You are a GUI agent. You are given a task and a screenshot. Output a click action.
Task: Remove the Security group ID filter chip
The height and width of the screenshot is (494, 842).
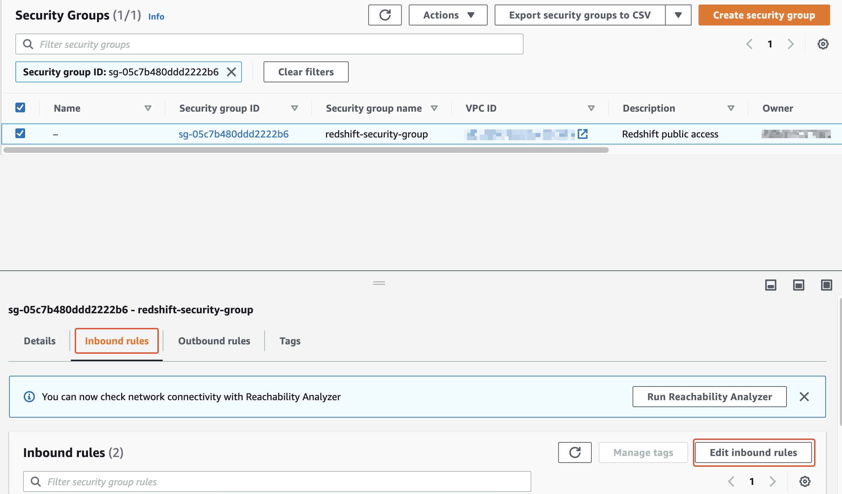point(231,72)
